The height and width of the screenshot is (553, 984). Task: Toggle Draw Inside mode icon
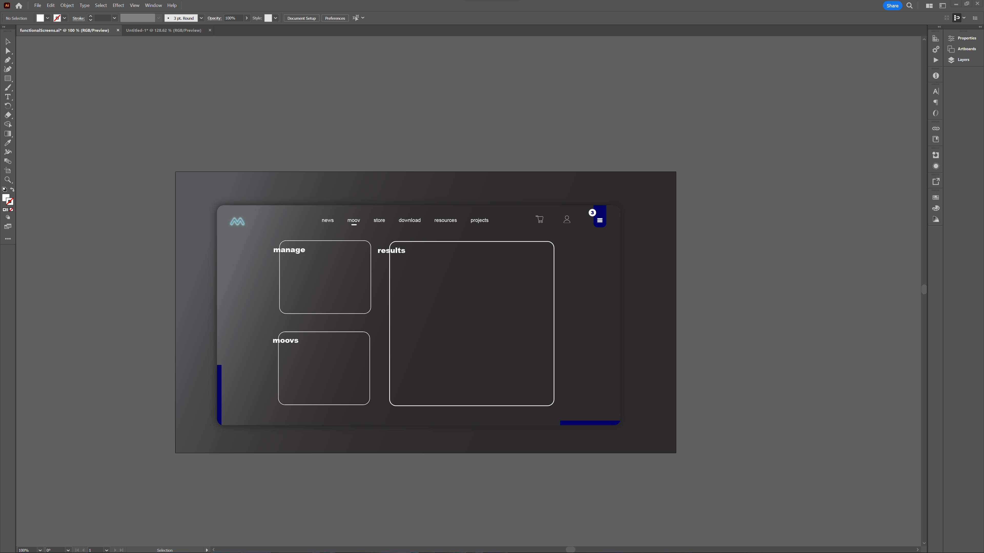point(8,217)
